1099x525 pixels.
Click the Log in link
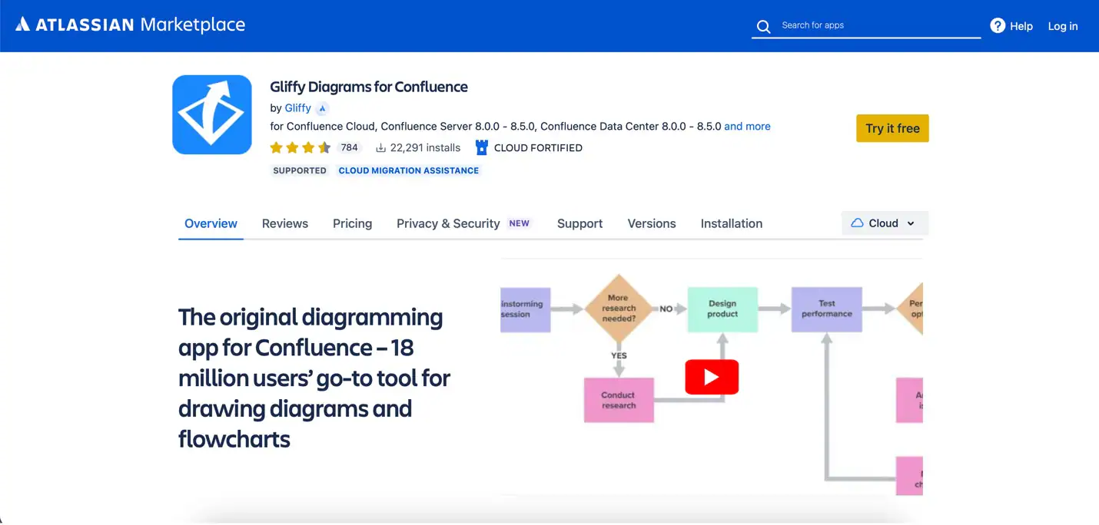pyautogui.click(x=1063, y=26)
